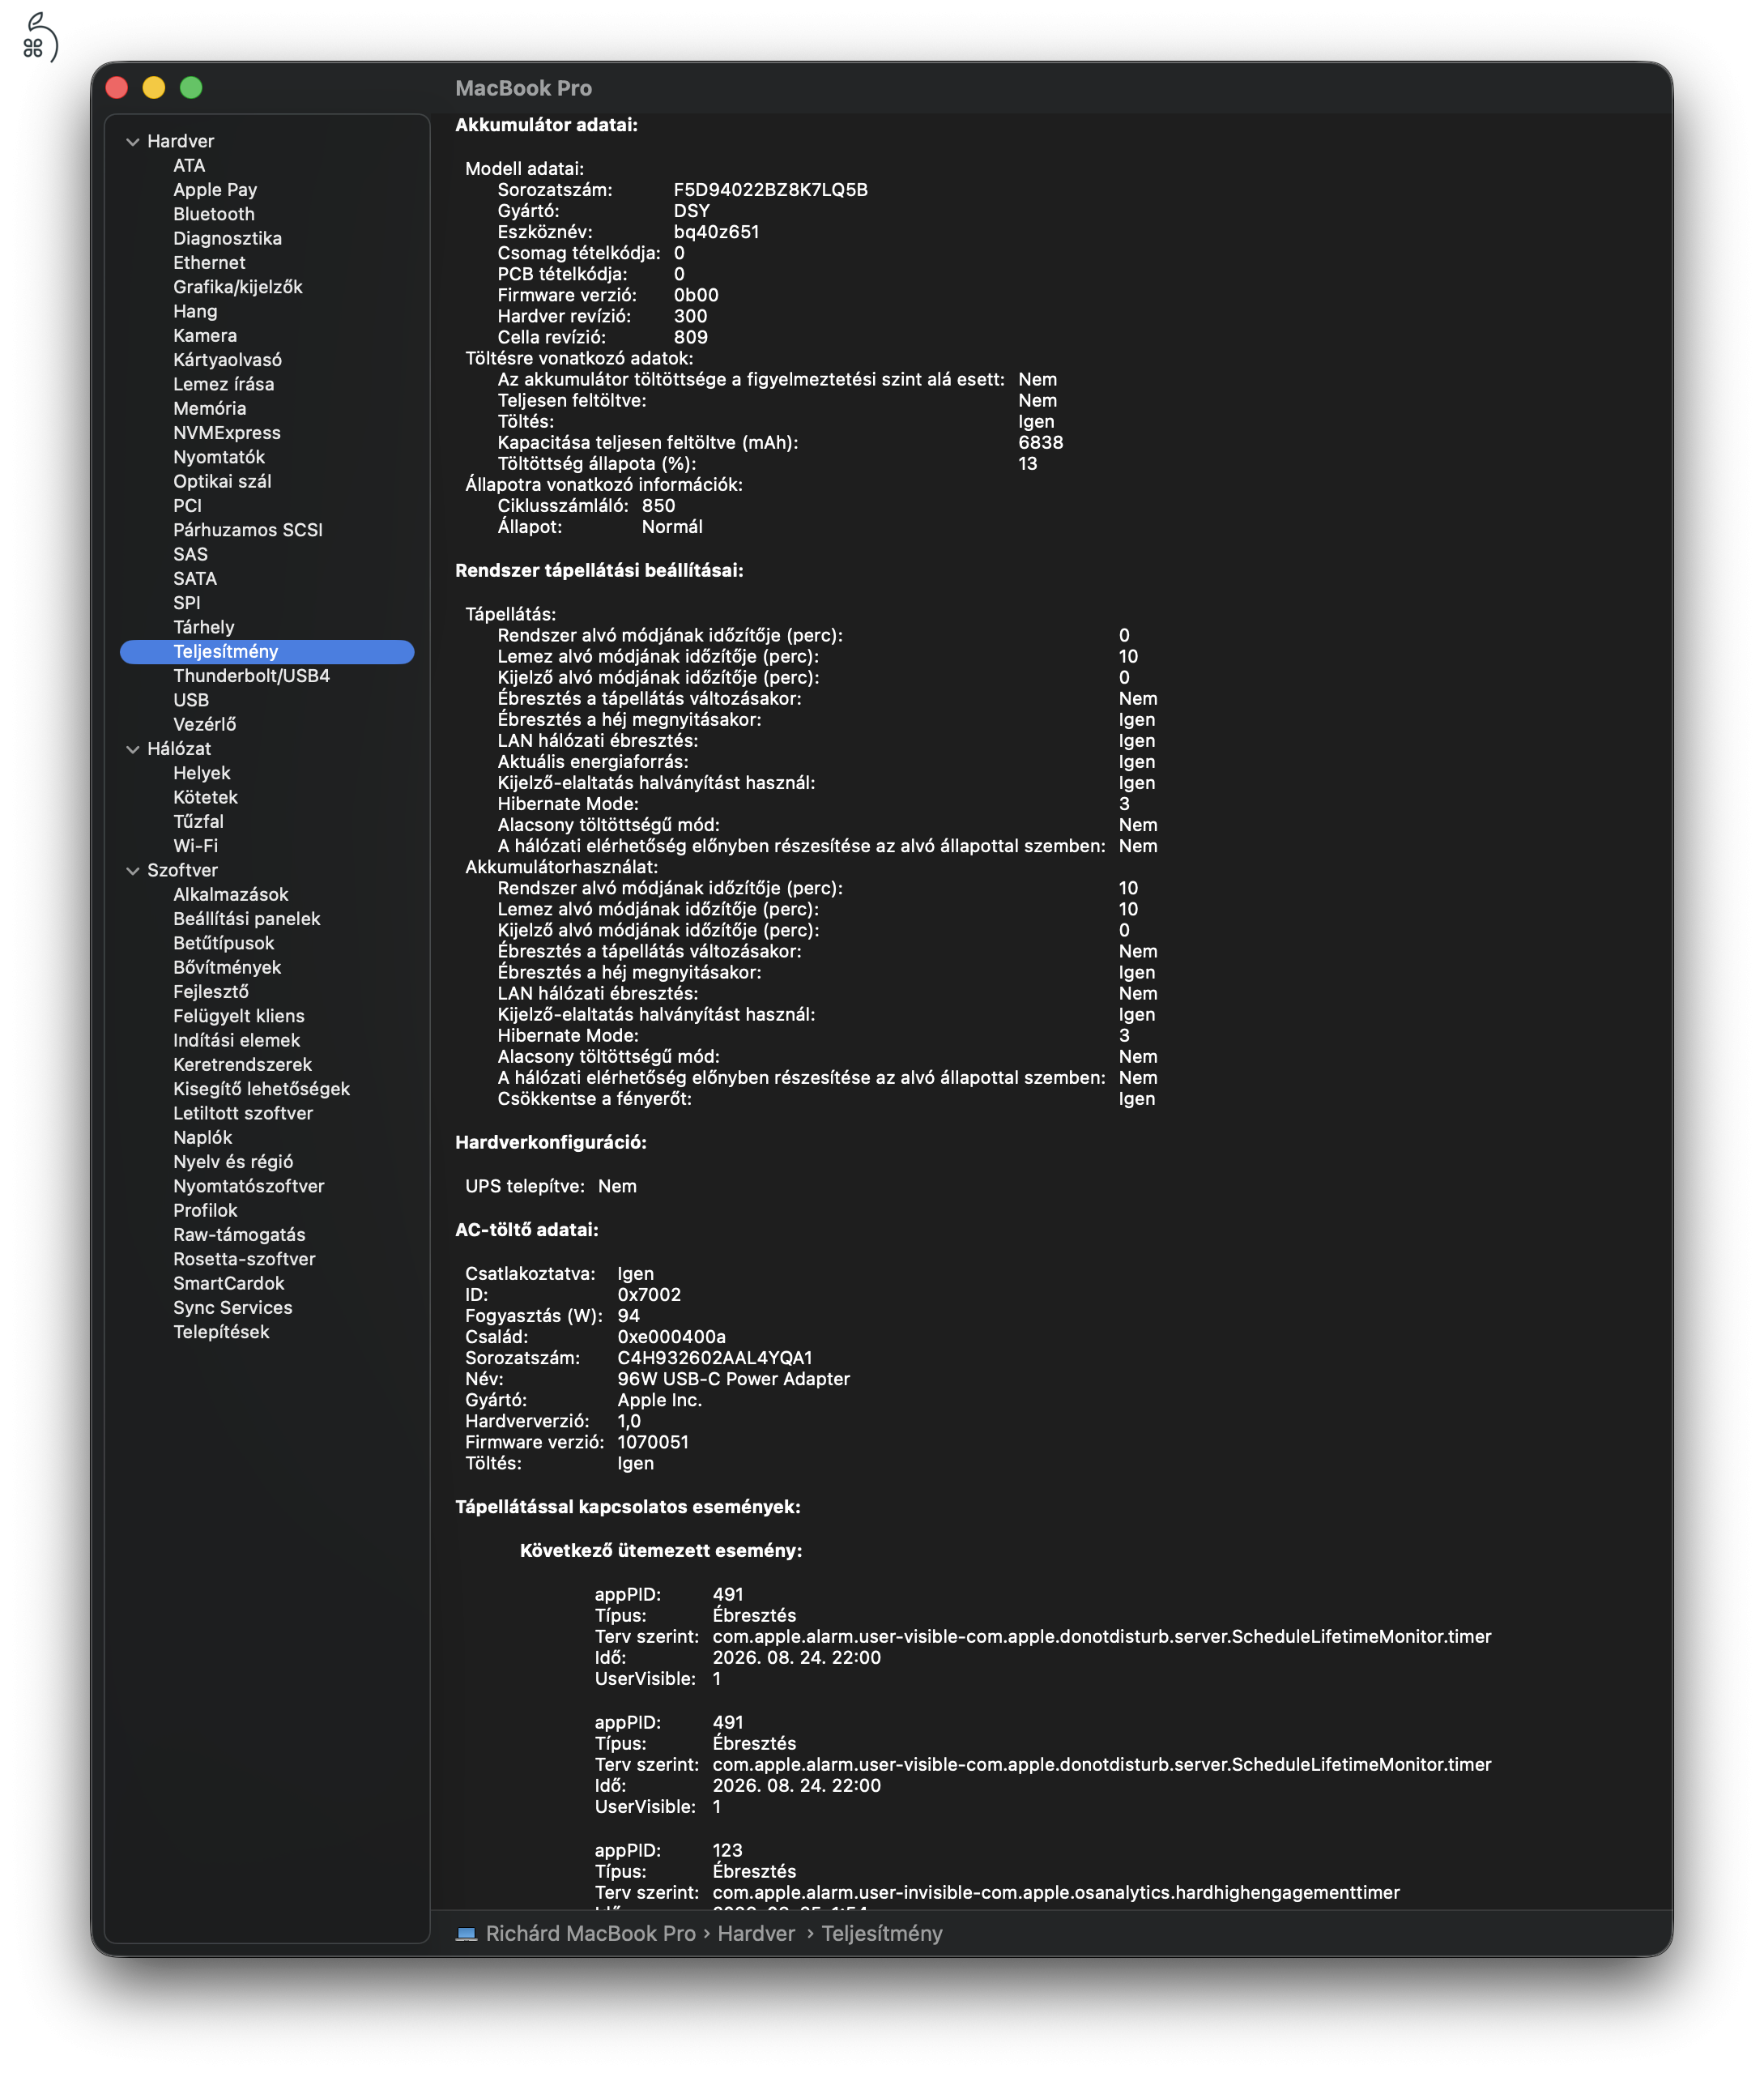Open Párhuzamos SCSI entry
The image size is (1764, 2077).
click(248, 530)
